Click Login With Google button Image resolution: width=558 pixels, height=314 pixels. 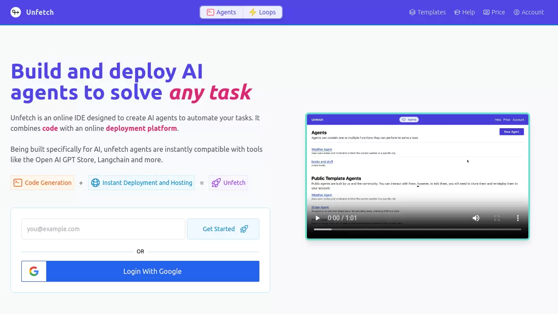click(x=140, y=271)
